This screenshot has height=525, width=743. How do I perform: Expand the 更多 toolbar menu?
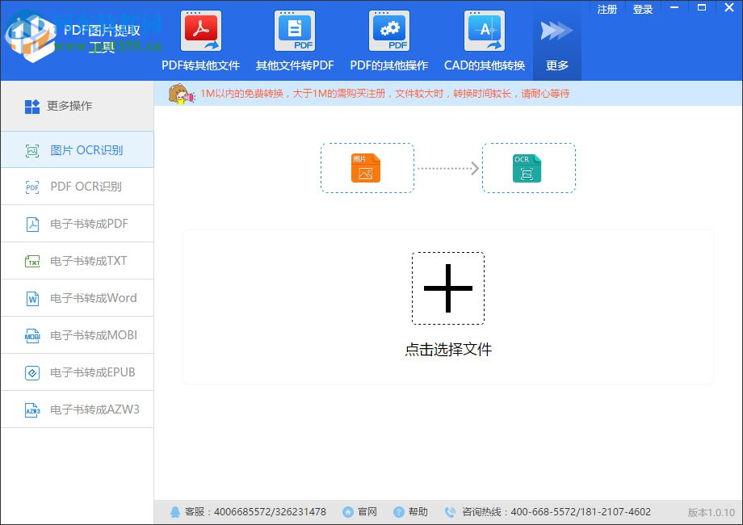point(557,43)
